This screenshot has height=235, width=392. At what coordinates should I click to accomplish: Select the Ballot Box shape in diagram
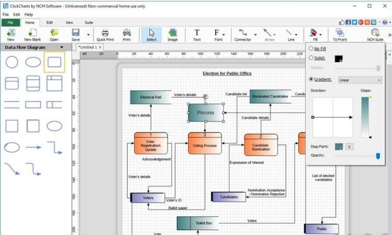click(x=197, y=223)
